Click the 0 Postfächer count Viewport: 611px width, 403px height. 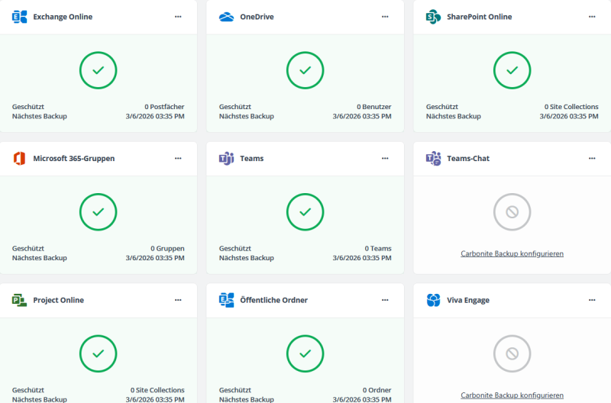164,107
